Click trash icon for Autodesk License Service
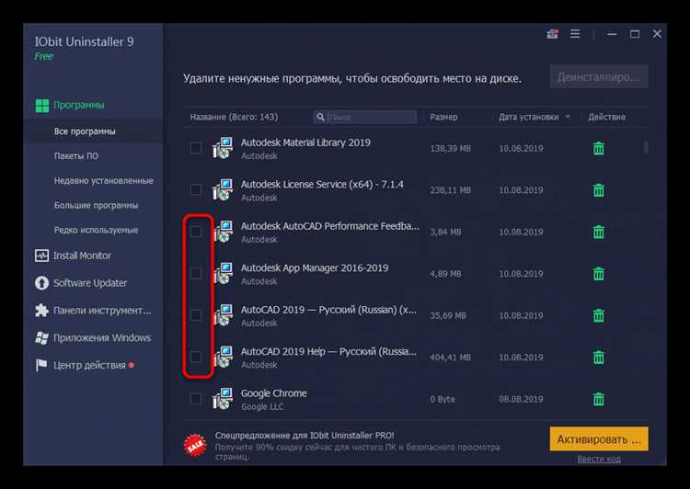The image size is (690, 489). [x=599, y=190]
